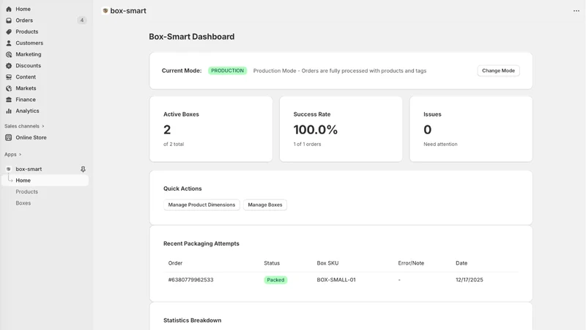Click the Success Rate 100.0% value
586x330 pixels.
pos(316,130)
